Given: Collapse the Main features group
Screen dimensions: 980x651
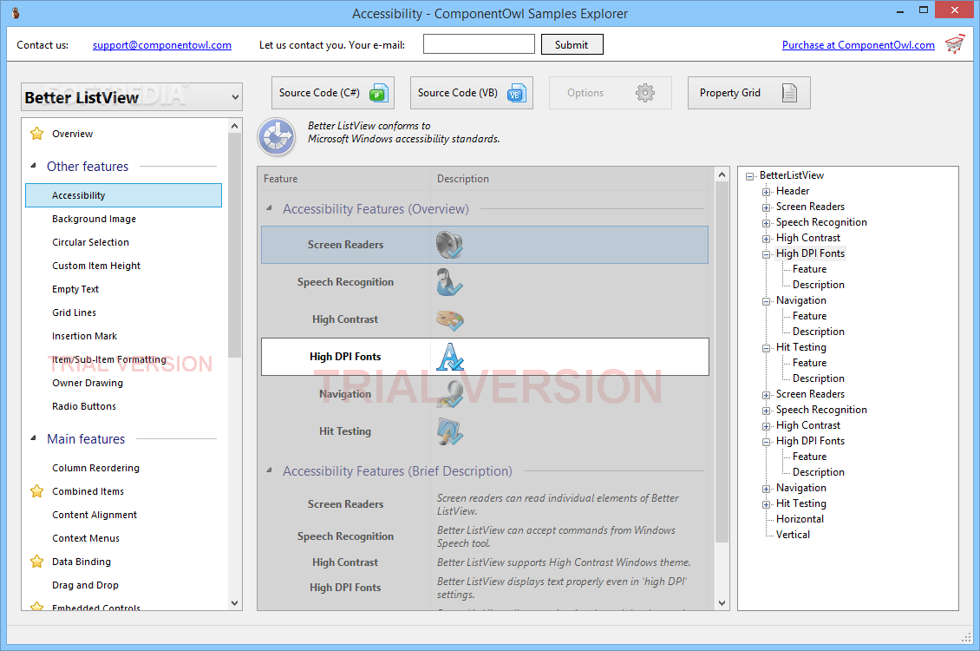Looking at the screenshot, I should [x=33, y=438].
